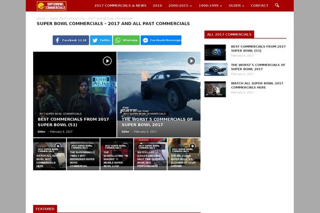Open the All 2017 Commercials tab
The image size is (320, 213).
(229, 35)
